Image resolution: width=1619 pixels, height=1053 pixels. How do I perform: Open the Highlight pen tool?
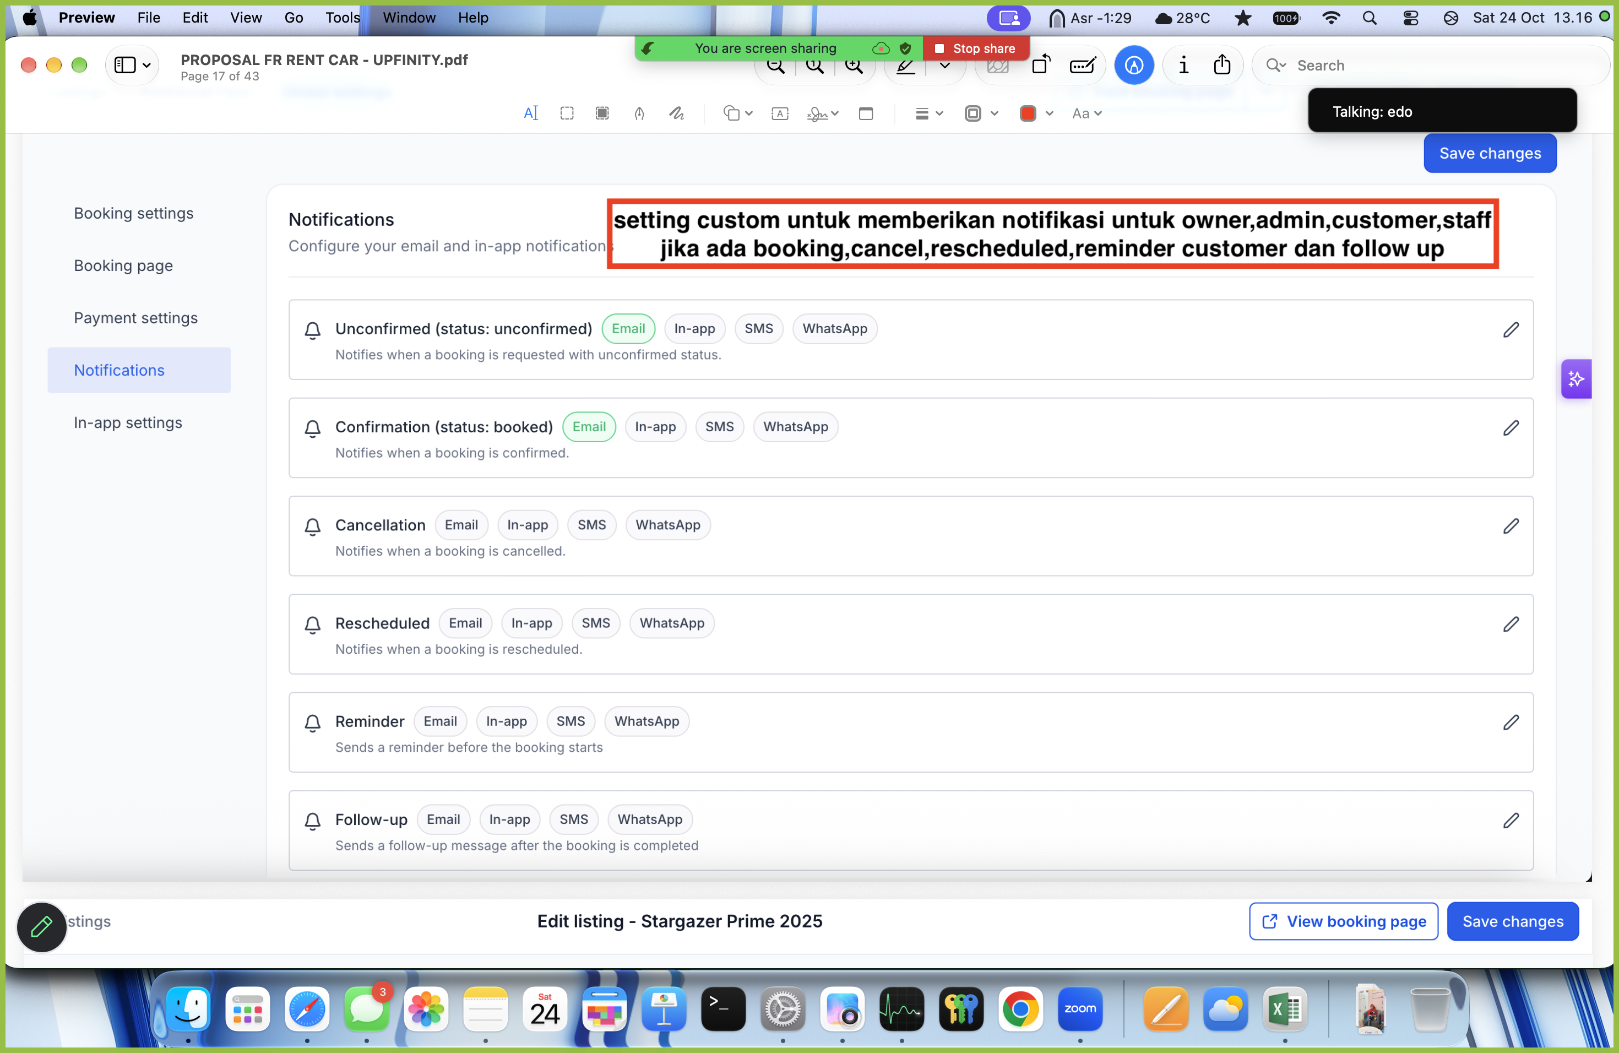pyautogui.click(x=906, y=66)
